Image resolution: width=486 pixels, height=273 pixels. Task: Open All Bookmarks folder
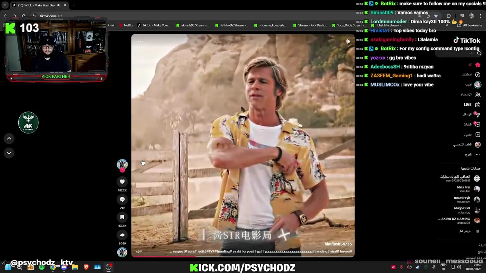pyautogui.click(x=470, y=25)
